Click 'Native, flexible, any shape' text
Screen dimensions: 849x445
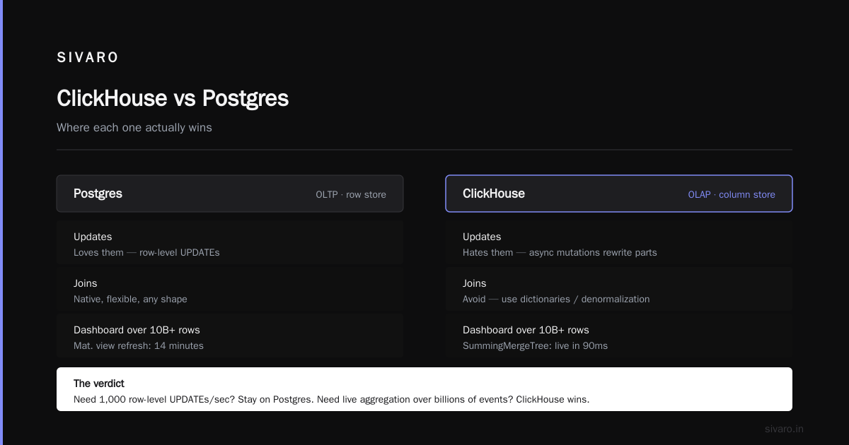click(x=130, y=299)
